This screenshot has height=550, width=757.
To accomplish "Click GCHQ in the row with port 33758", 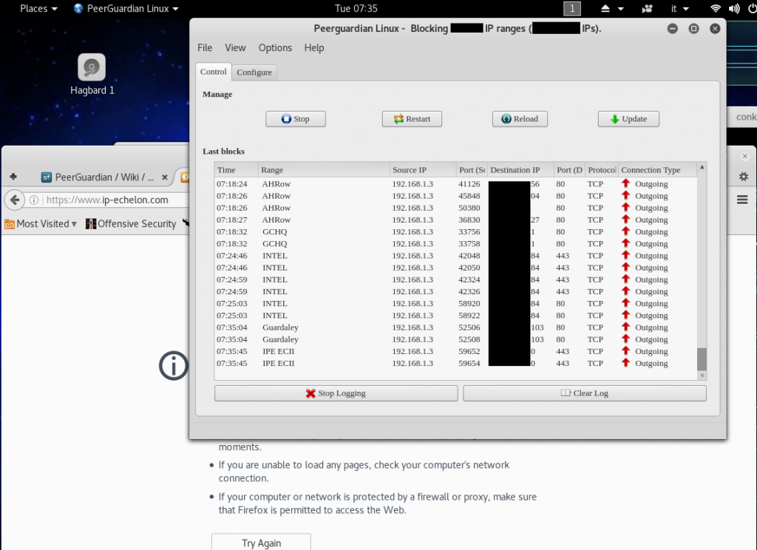I will (x=275, y=244).
